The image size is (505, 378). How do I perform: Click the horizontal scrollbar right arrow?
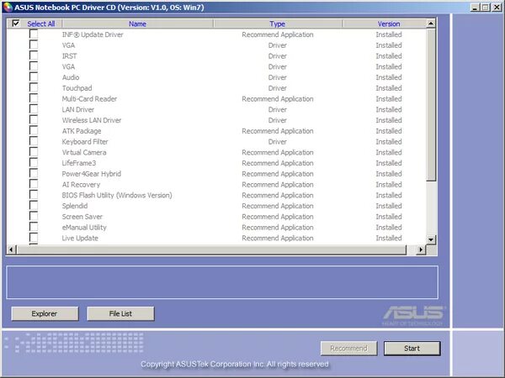421,249
